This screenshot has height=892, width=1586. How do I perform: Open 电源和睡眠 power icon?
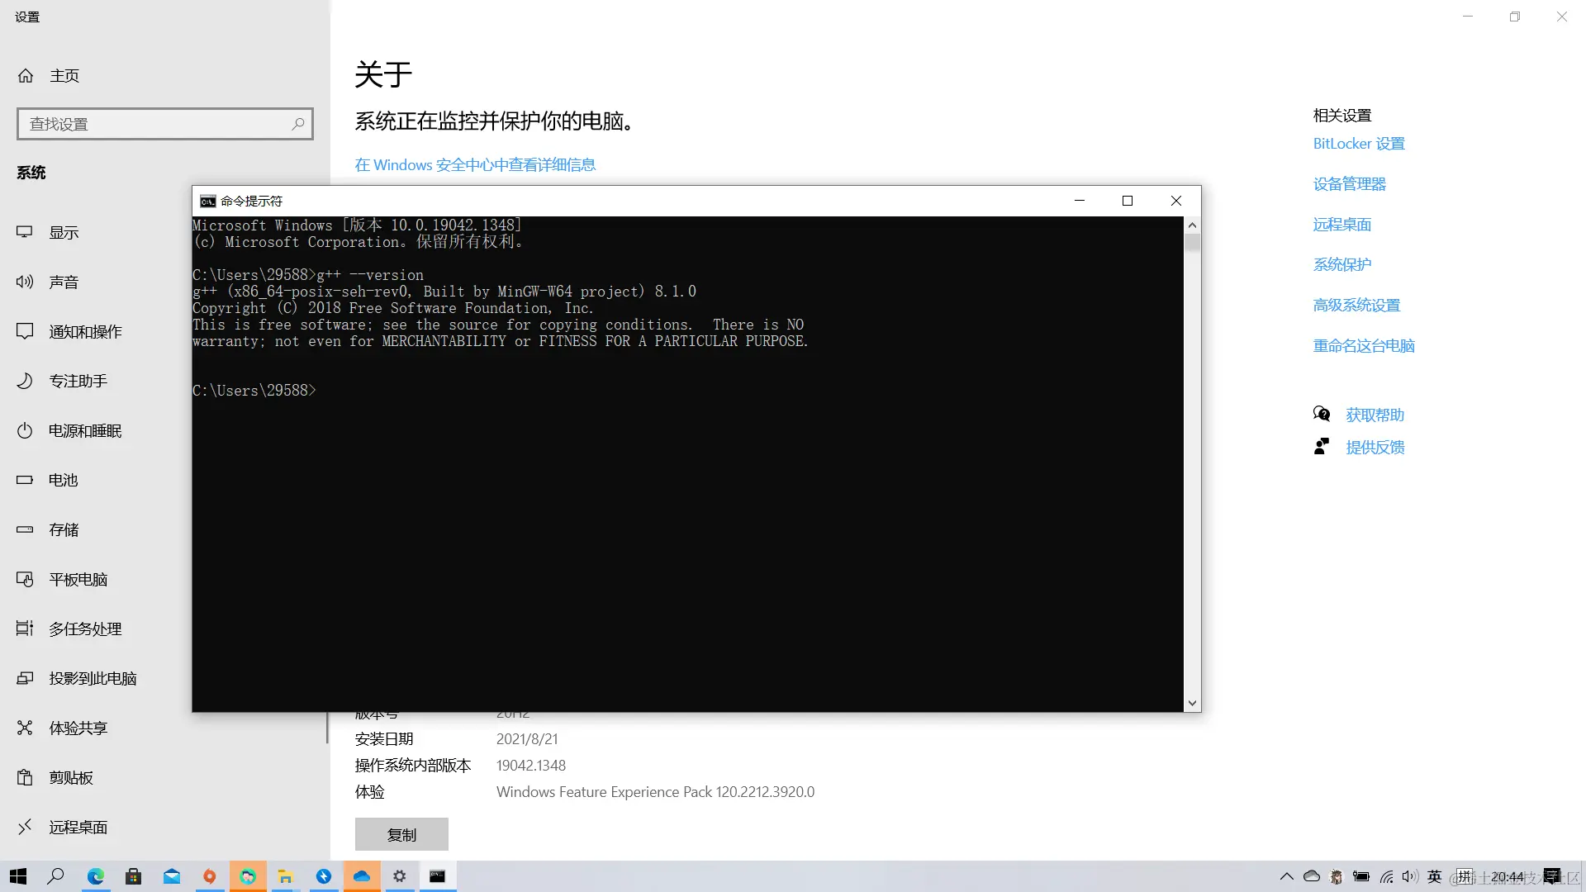point(25,430)
